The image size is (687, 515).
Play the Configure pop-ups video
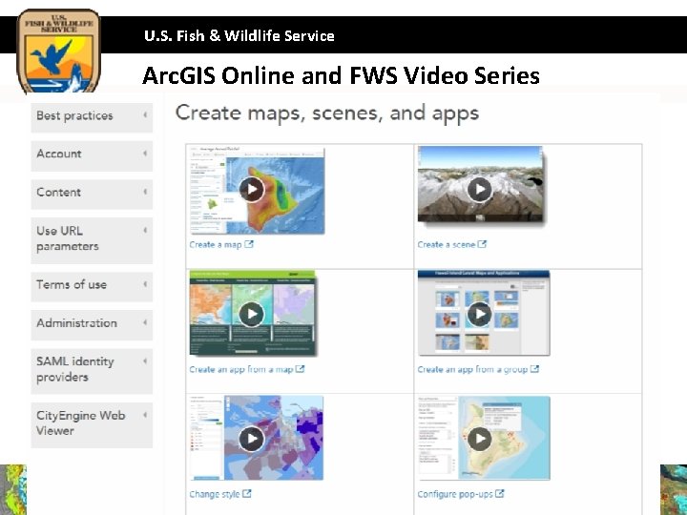[x=480, y=439]
